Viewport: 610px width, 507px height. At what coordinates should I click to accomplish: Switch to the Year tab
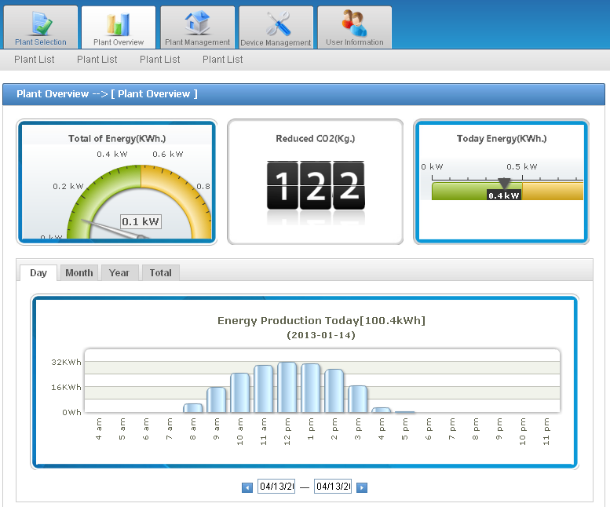(119, 272)
